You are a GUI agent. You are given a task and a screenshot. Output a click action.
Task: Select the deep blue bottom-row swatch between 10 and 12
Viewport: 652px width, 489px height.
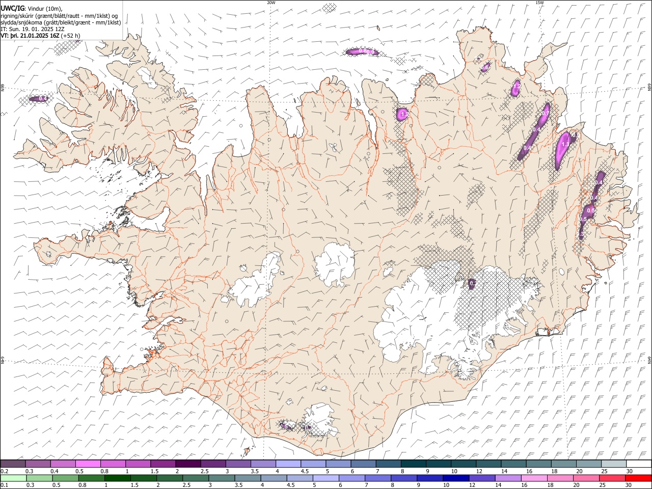click(x=456, y=478)
